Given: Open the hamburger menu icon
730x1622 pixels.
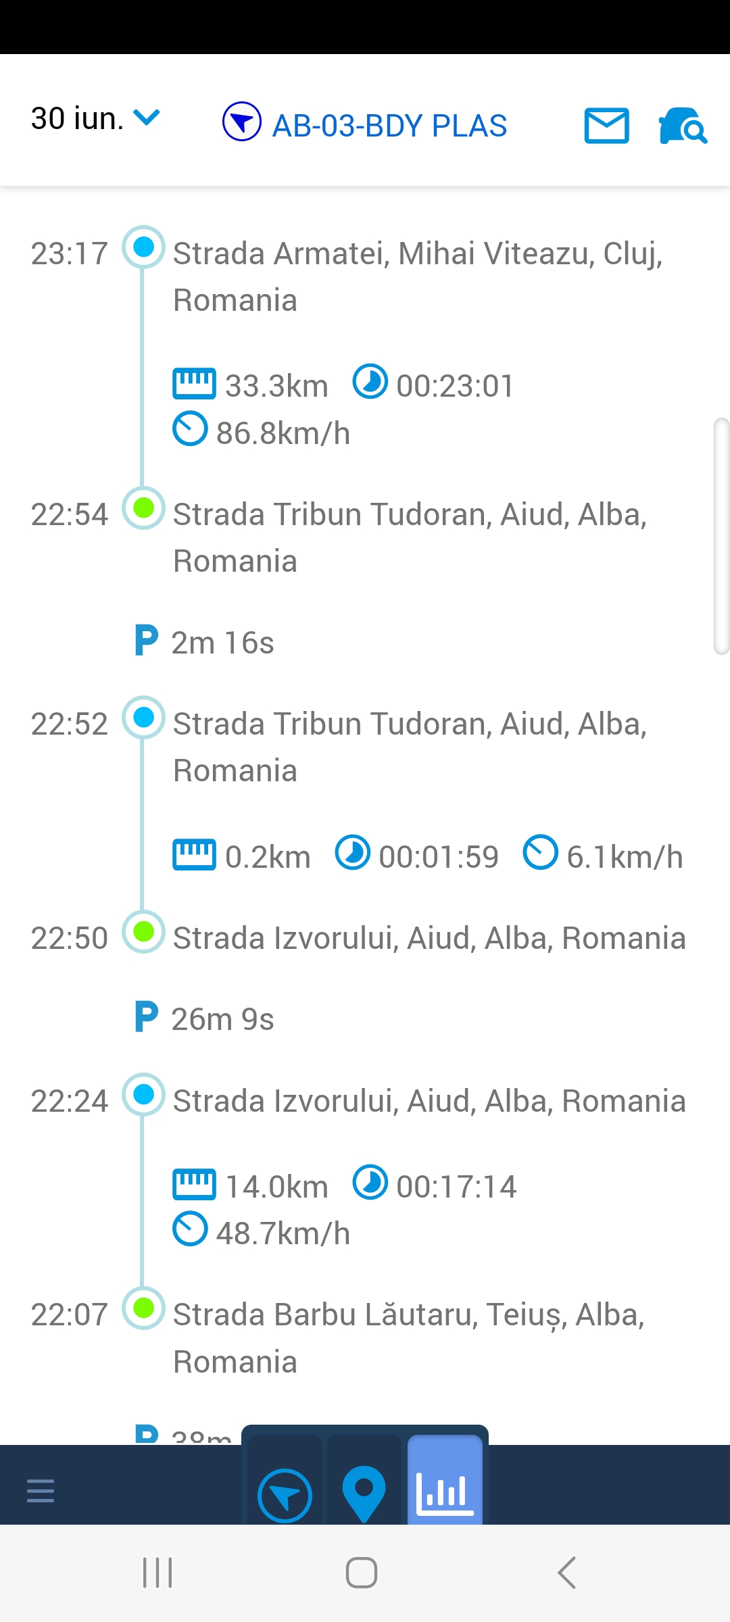Looking at the screenshot, I should click(41, 1490).
